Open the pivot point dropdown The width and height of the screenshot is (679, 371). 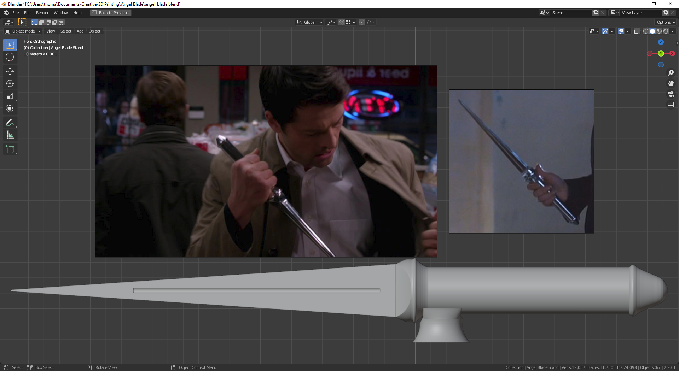[x=331, y=22]
